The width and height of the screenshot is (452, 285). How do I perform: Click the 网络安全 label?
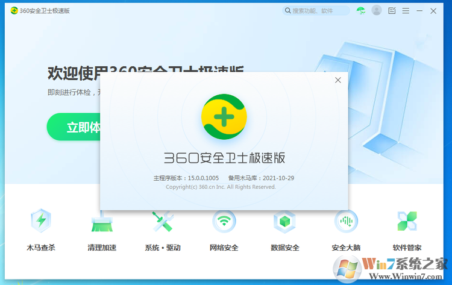click(x=224, y=248)
